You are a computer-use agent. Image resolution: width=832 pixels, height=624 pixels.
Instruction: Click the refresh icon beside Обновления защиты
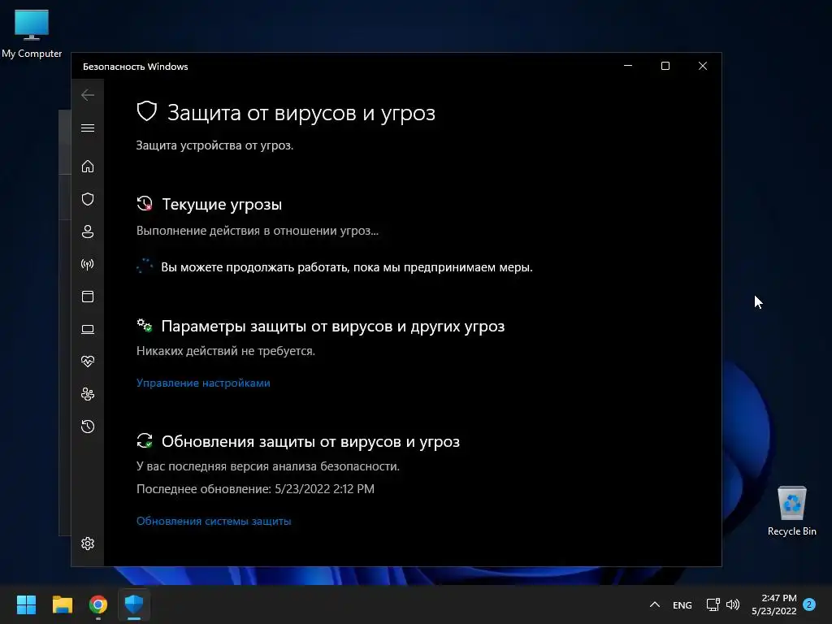coord(145,440)
